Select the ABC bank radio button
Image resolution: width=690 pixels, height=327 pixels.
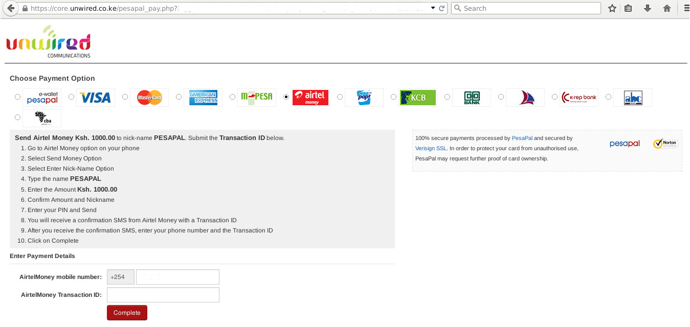(x=609, y=97)
